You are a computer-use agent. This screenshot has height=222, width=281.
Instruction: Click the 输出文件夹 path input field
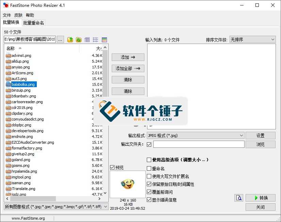[x=199, y=144]
